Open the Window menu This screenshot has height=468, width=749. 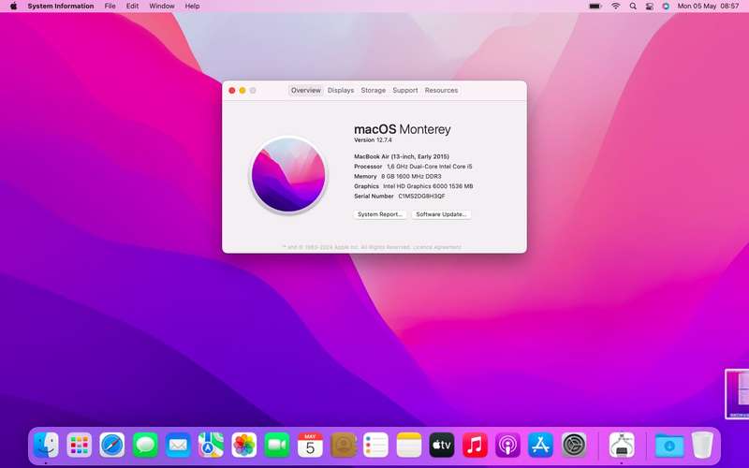coord(162,7)
